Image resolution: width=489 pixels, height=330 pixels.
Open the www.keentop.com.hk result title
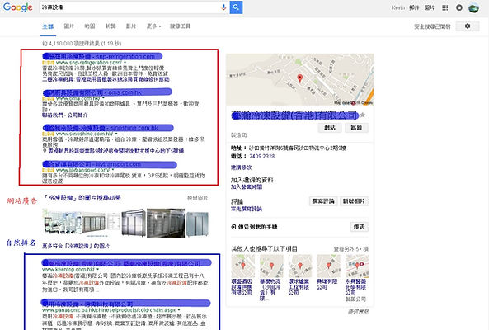pos(126,263)
